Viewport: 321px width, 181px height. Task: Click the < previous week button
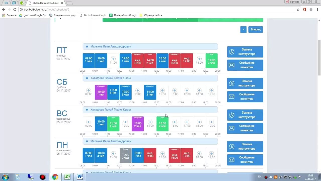pyautogui.click(x=243, y=29)
